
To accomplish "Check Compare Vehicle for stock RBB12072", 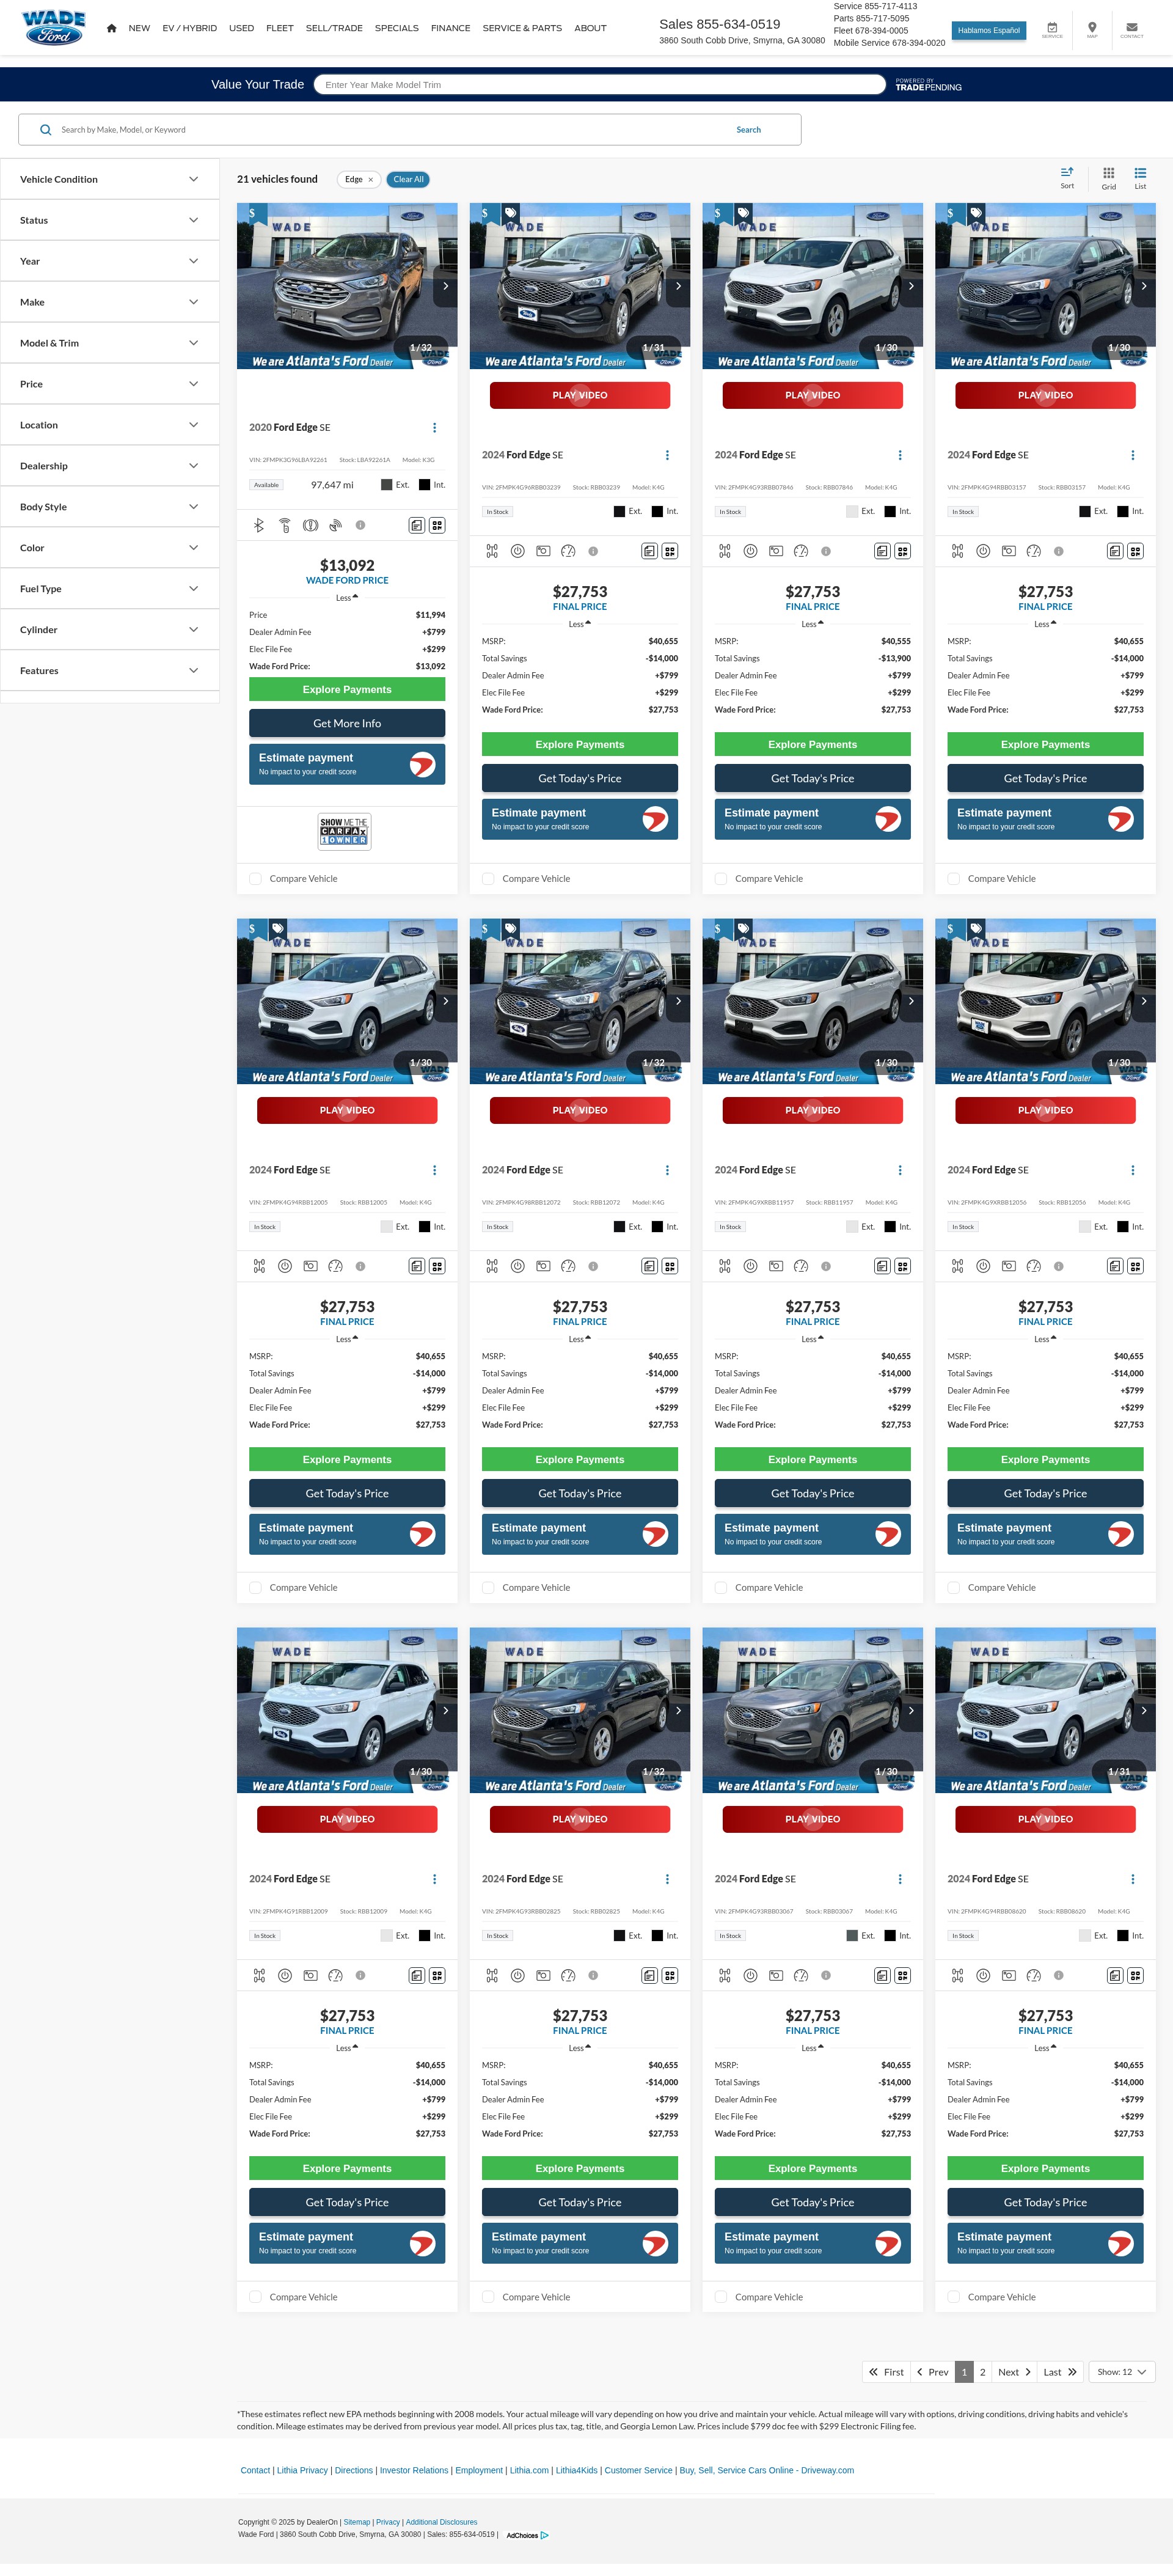I will [488, 1588].
